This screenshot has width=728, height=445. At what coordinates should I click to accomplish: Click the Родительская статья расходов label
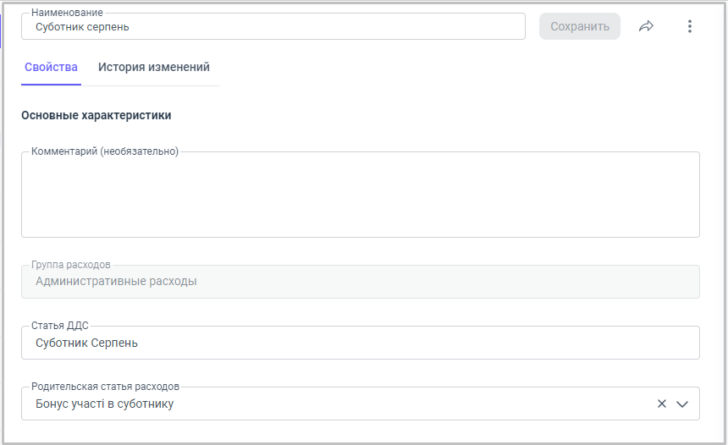click(x=105, y=386)
